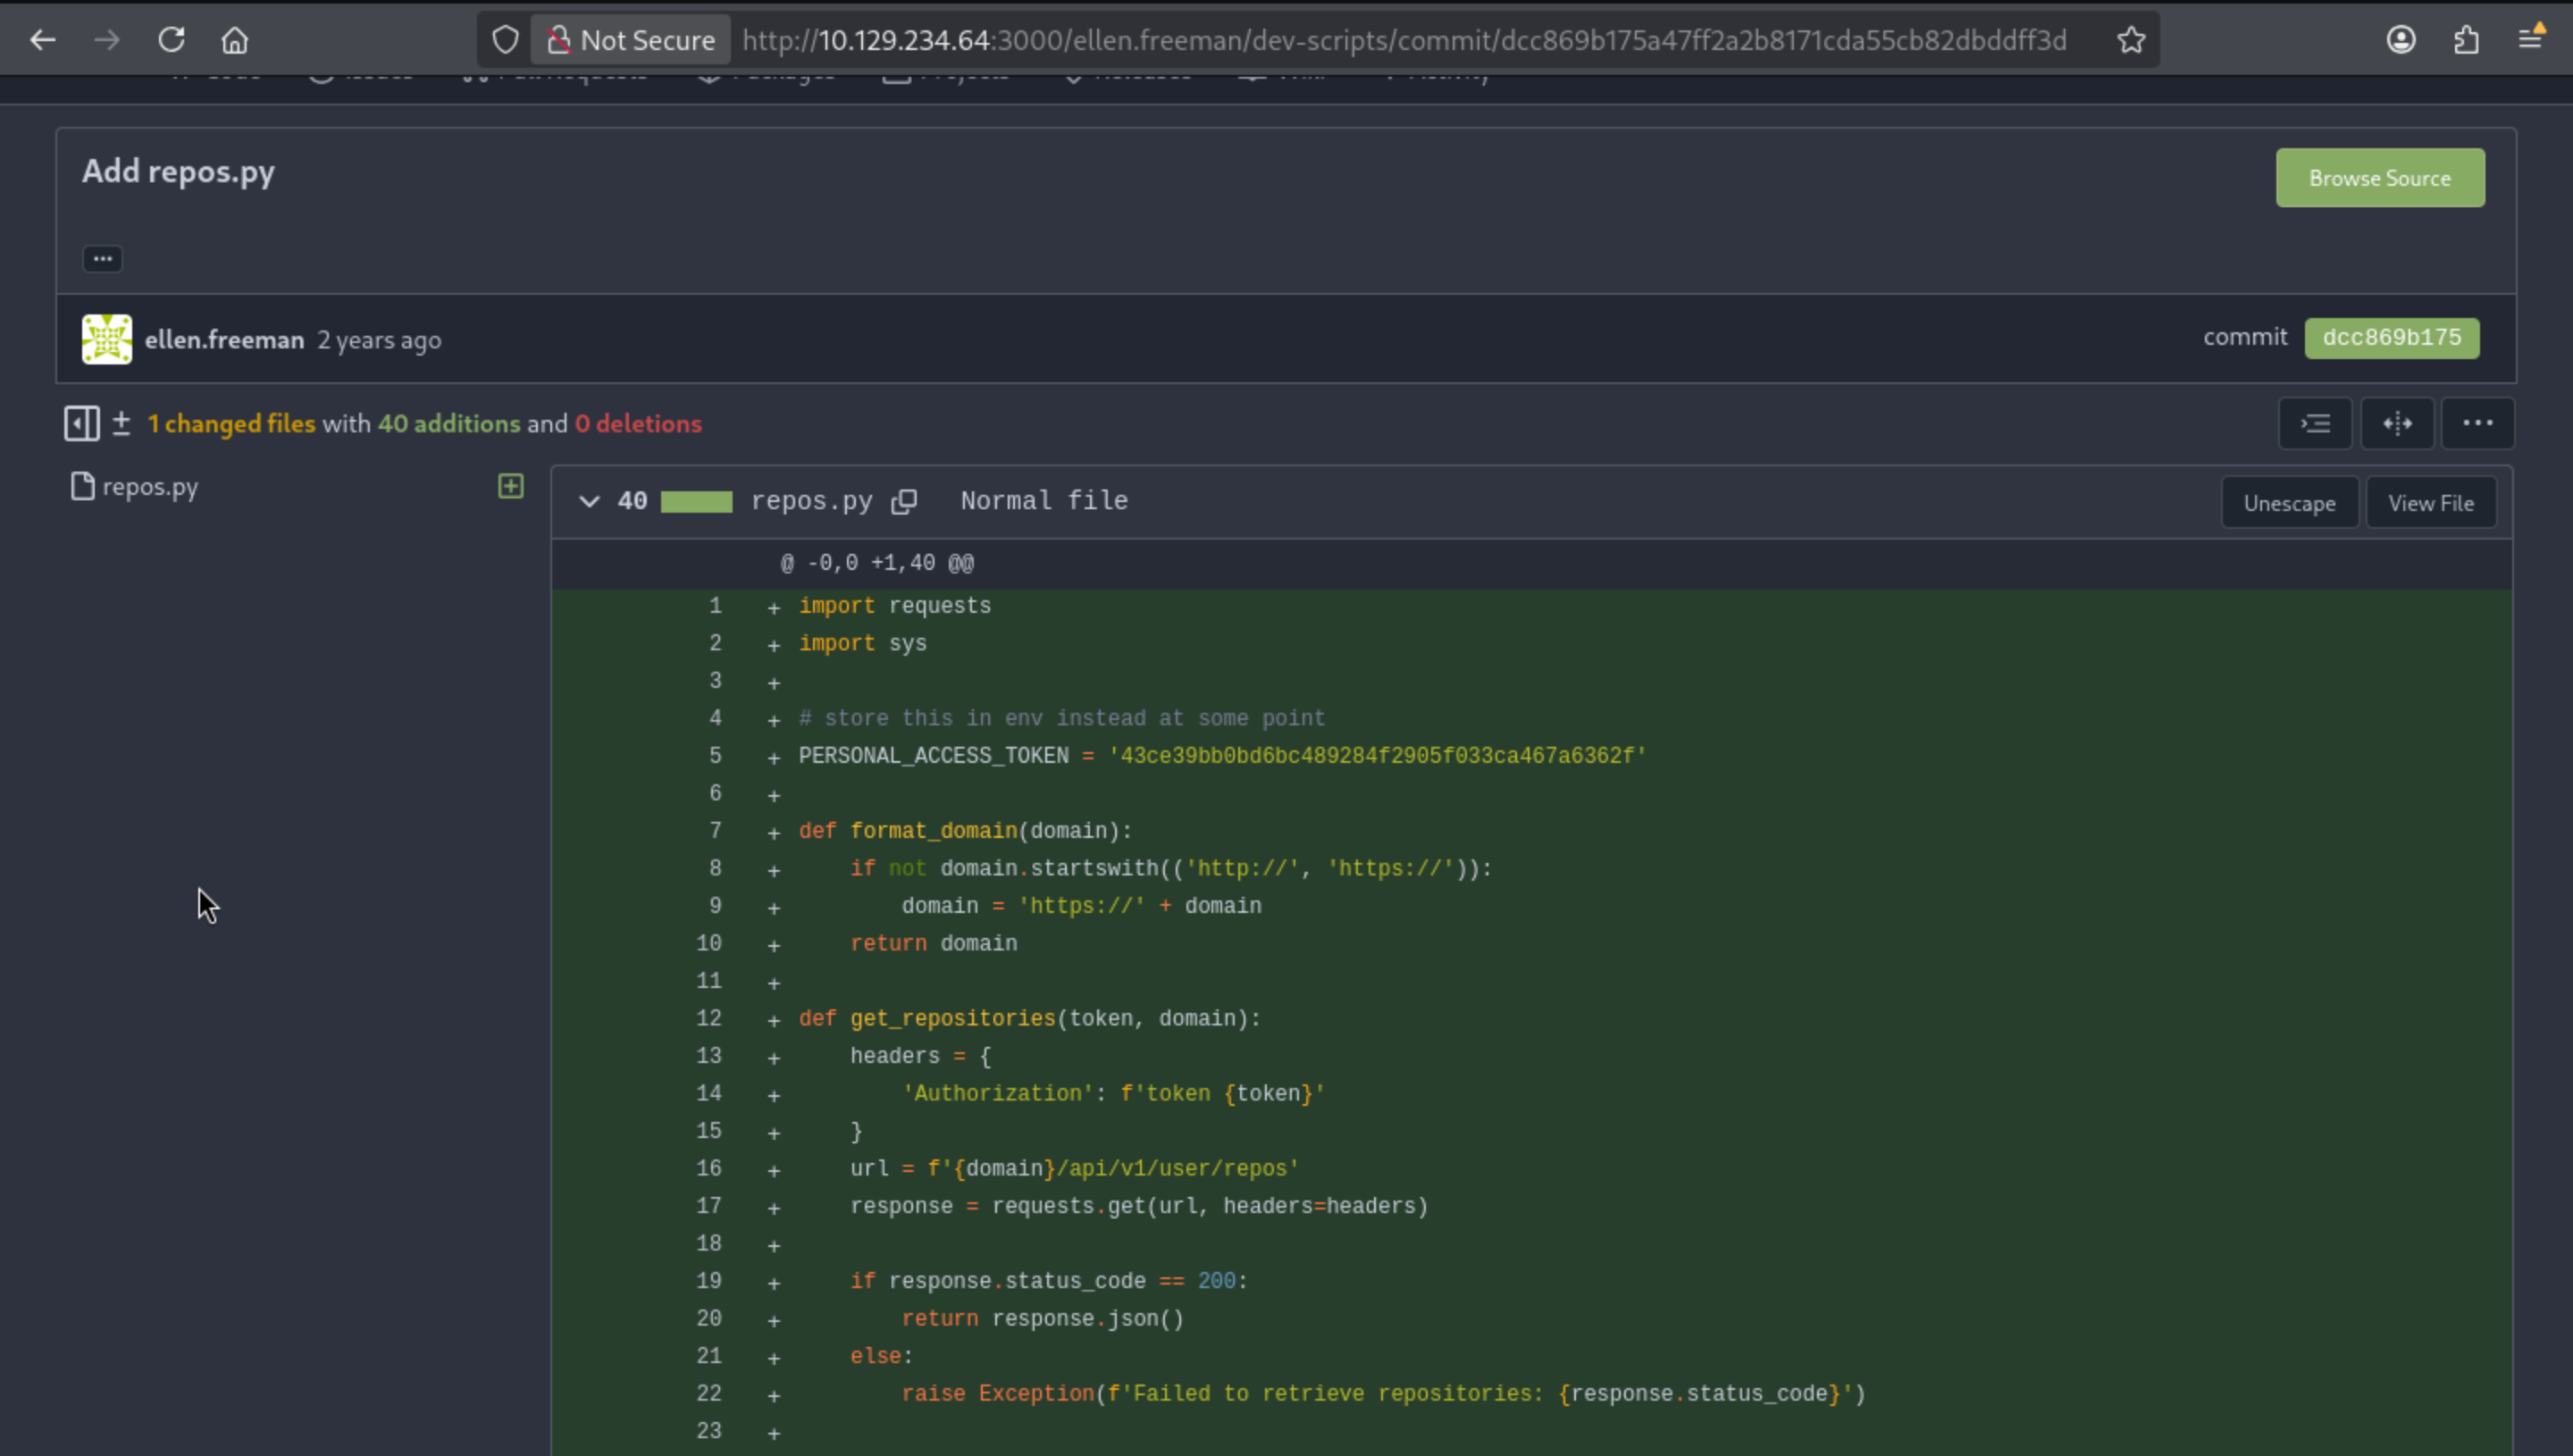
Task: Collapse the repos.py diff chevron
Action: coord(589,501)
